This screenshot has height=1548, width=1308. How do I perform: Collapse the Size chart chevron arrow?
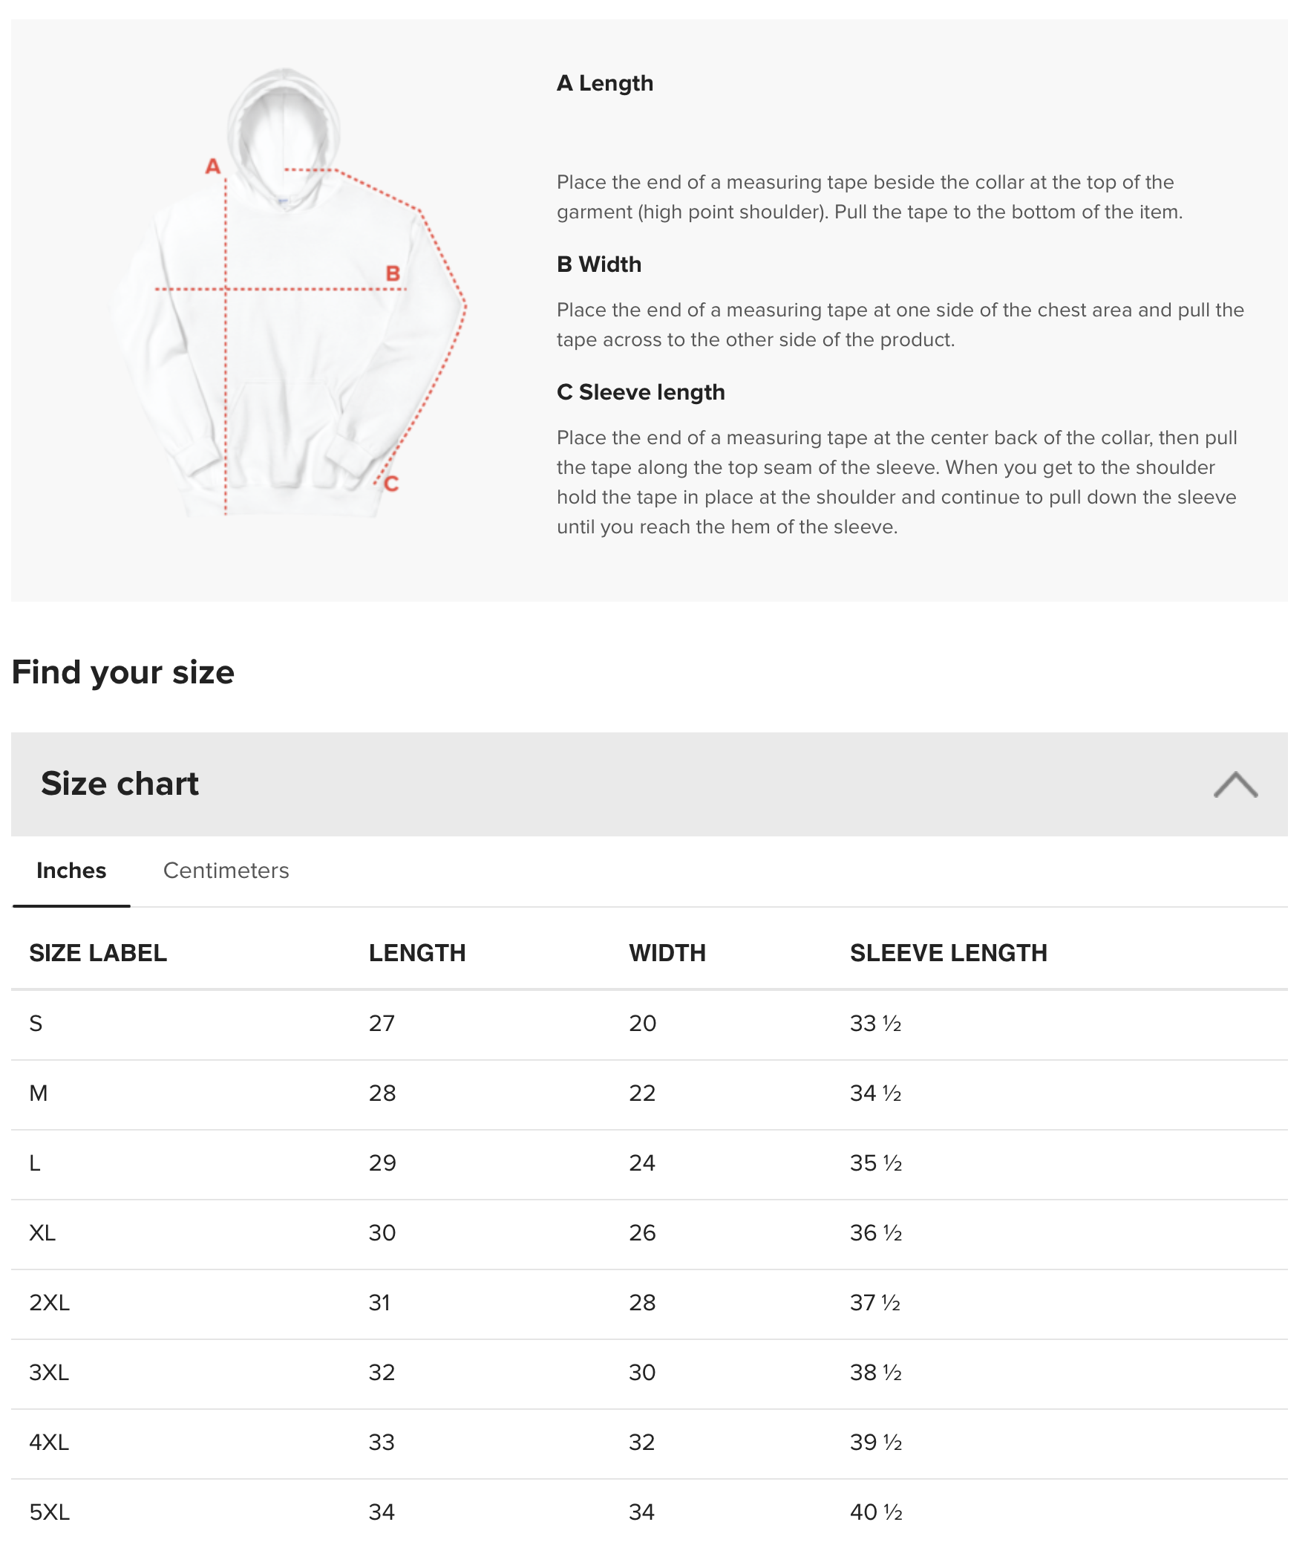point(1235,784)
